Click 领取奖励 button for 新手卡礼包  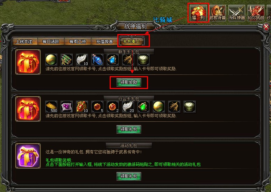coord(129,82)
